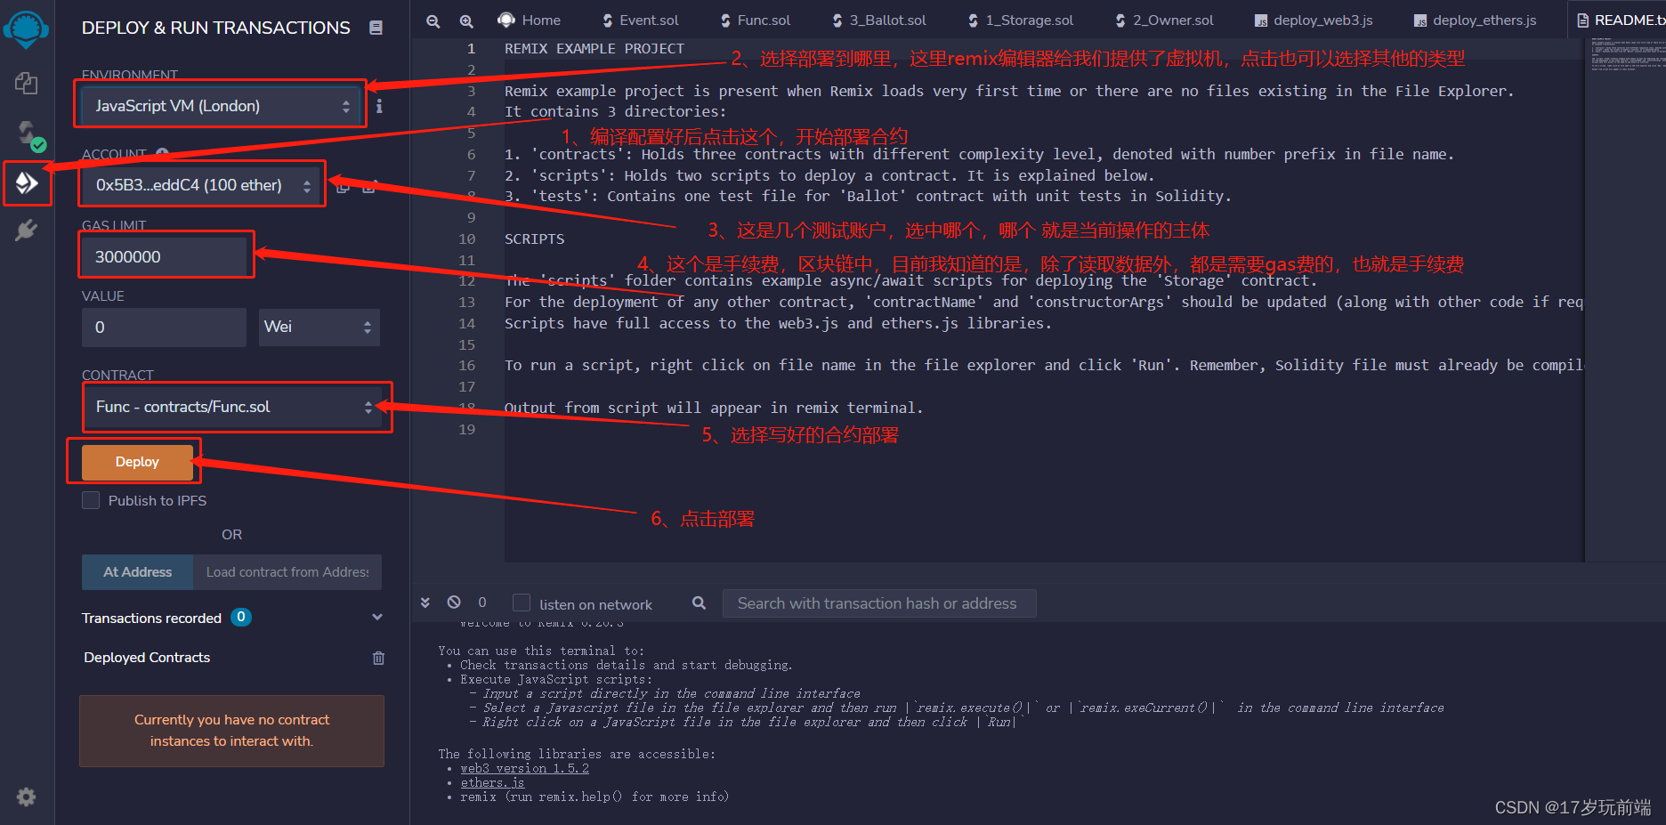Click the orange Deploy button
1666x825 pixels.
point(137,462)
